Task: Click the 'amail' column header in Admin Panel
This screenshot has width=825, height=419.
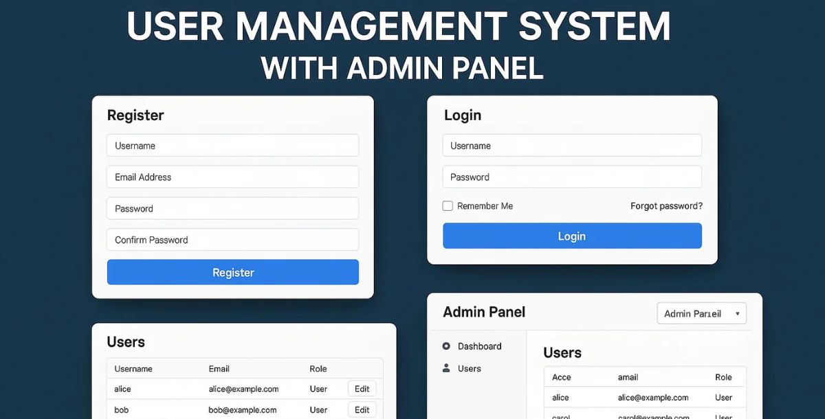Action: (628, 377)
